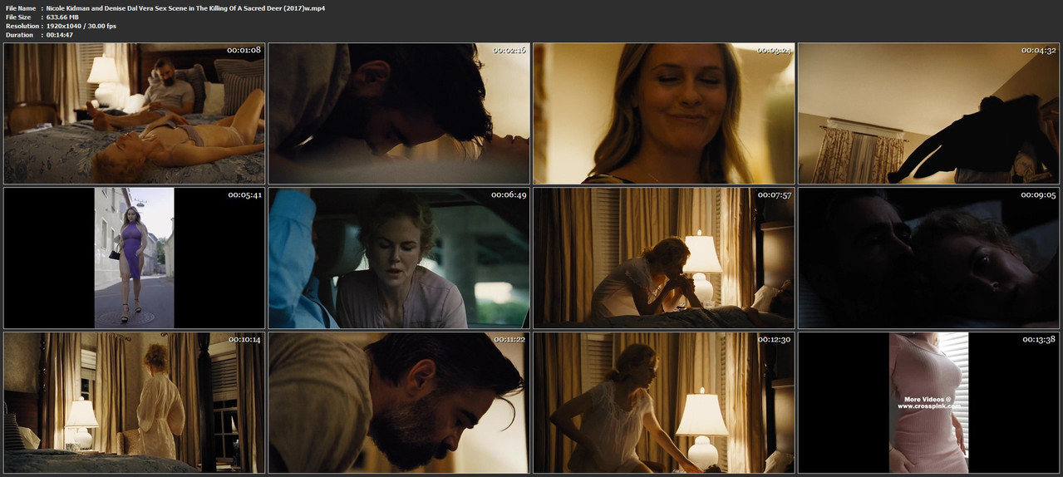Screen dimensions: 1063x477
Task: Click the 'File Name' label
Action: (20, 7)
